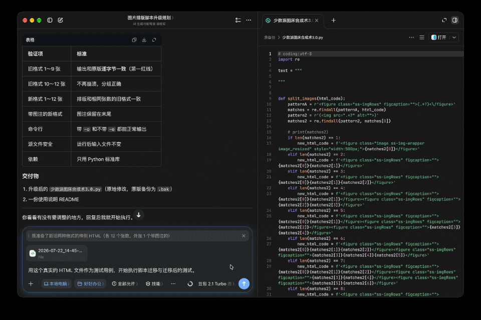Add attachment with the plus button
The image size is (481, 320).
tap(31, 284)
